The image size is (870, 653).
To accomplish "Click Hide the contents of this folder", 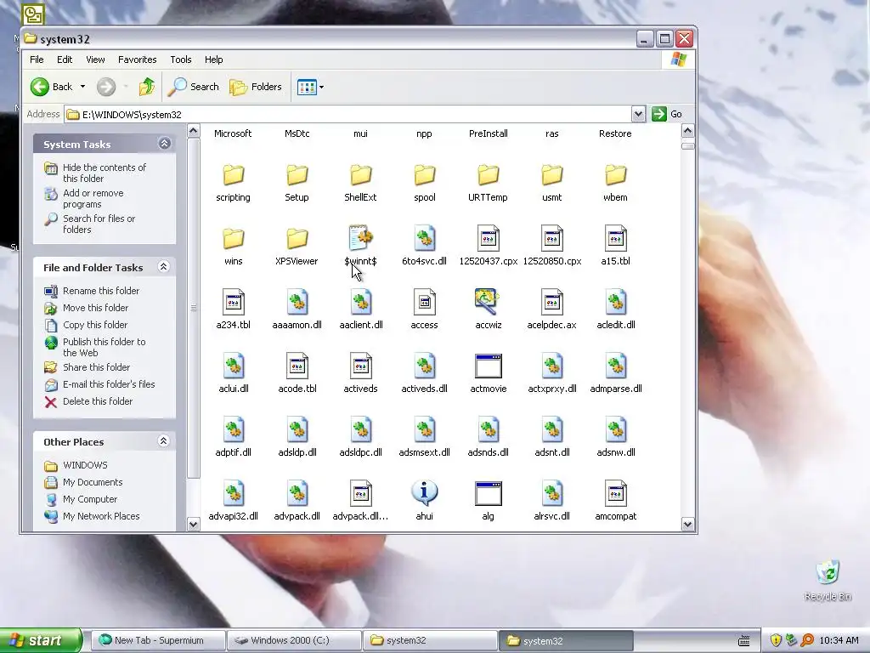I will [105, 173].
